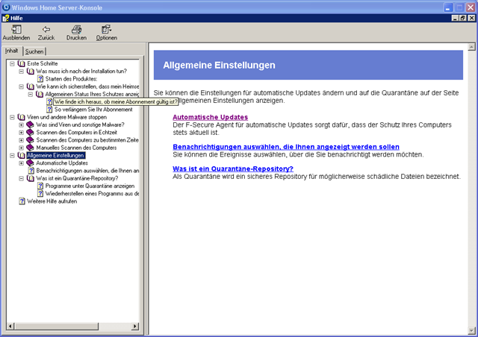
Task: Expand Manuelles Scannen des Computers node
Action: pos(22,148)
